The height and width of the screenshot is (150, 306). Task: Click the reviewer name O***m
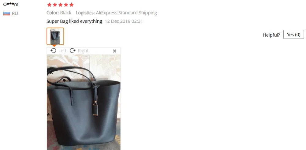coord(11,4)
